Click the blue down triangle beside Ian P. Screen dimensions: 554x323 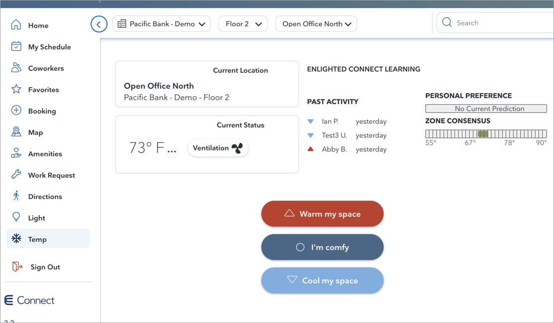point(310,121)
